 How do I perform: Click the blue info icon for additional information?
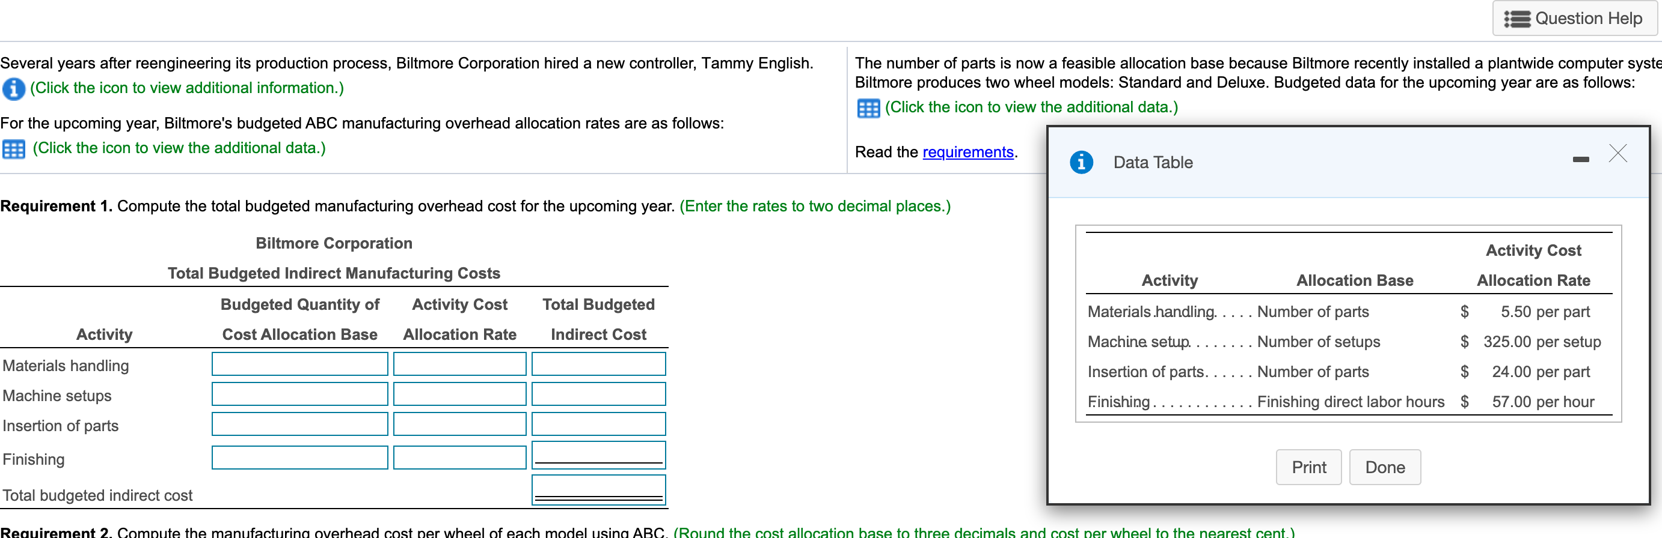coord(14,88)
